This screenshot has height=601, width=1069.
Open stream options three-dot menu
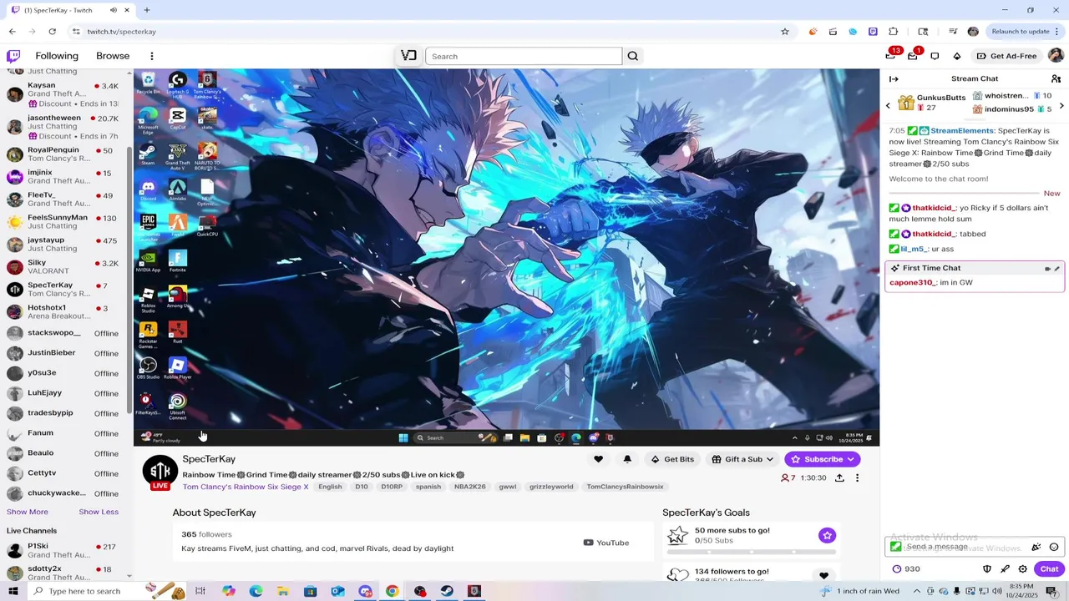[857, 478]
